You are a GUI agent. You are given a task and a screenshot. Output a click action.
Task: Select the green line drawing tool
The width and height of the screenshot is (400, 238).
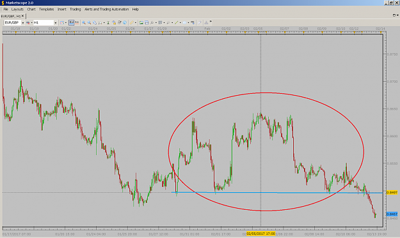(176, 22)
